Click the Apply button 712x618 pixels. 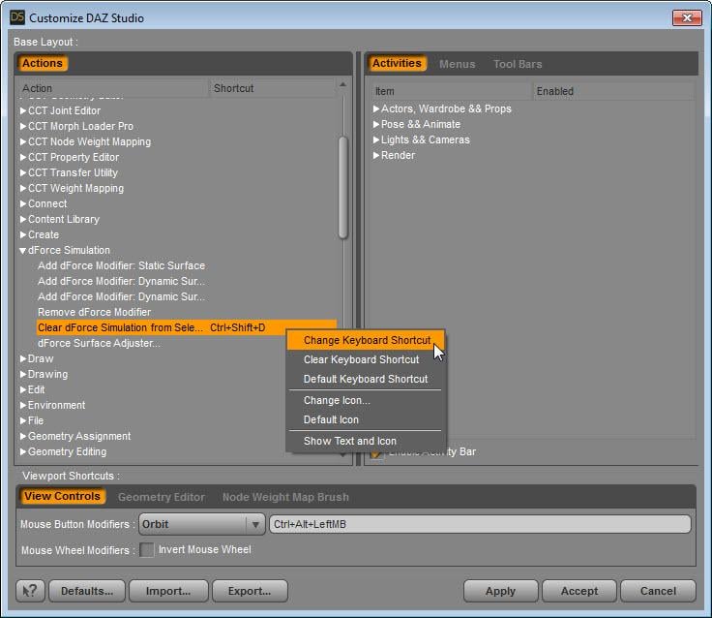(x=500, y=591)
